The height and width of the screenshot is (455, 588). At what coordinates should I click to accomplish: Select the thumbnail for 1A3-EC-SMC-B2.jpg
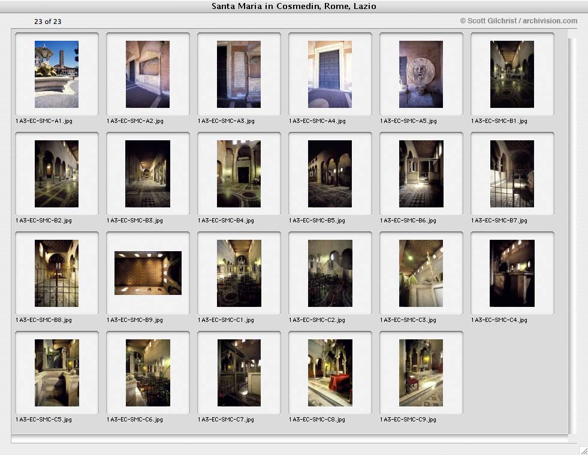(56, 174)
